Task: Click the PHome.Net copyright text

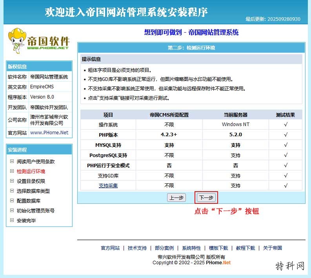Action: coord(218,263)
